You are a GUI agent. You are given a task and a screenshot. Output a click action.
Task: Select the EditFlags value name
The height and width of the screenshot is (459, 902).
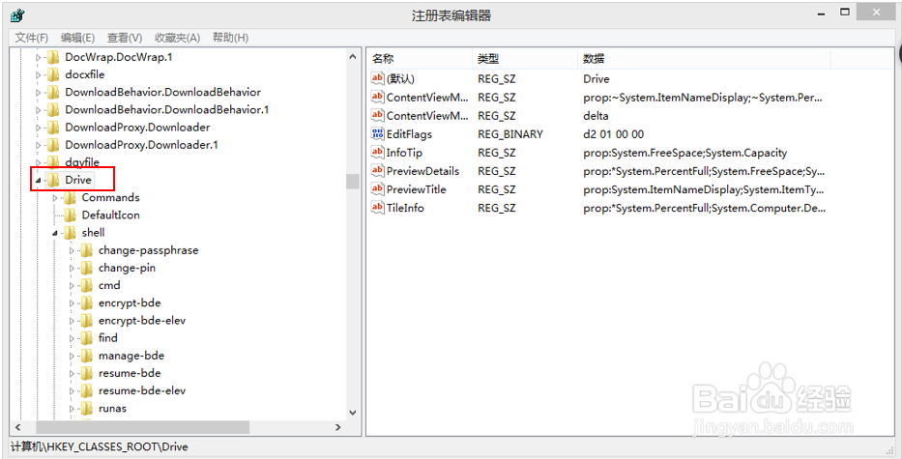click(409, 134)
